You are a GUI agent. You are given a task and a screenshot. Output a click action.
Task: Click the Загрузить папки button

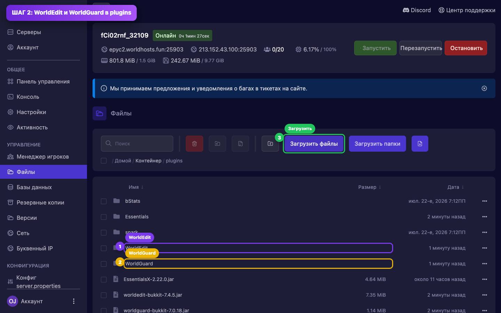(x=377, y=144)
